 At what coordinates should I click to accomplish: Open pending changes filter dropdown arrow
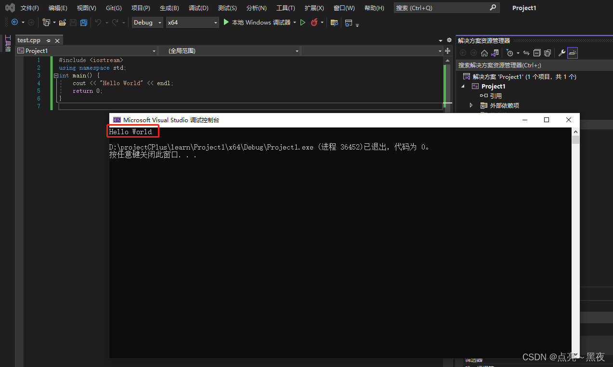pos(518,53)
